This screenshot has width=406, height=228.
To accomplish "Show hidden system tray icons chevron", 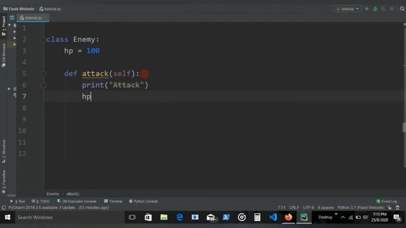I will [343, 217].
